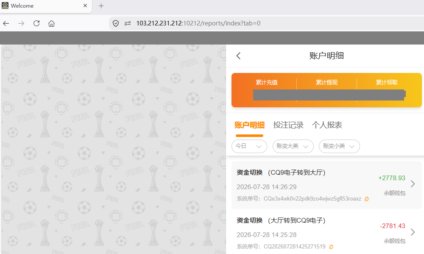The image size is (424, 254).
Task: Click the shield tracking protection icon
Action: [x=116, y=23]
